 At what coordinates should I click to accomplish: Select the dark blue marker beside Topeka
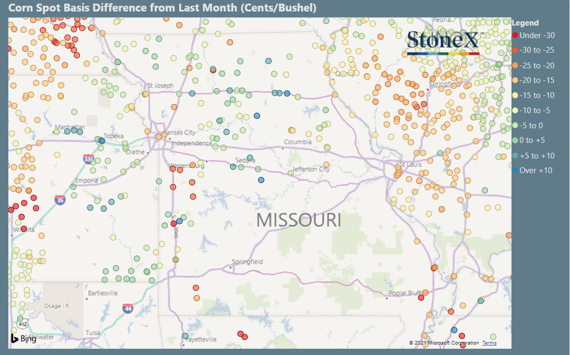pyautogui.click(x=102, y=141)
